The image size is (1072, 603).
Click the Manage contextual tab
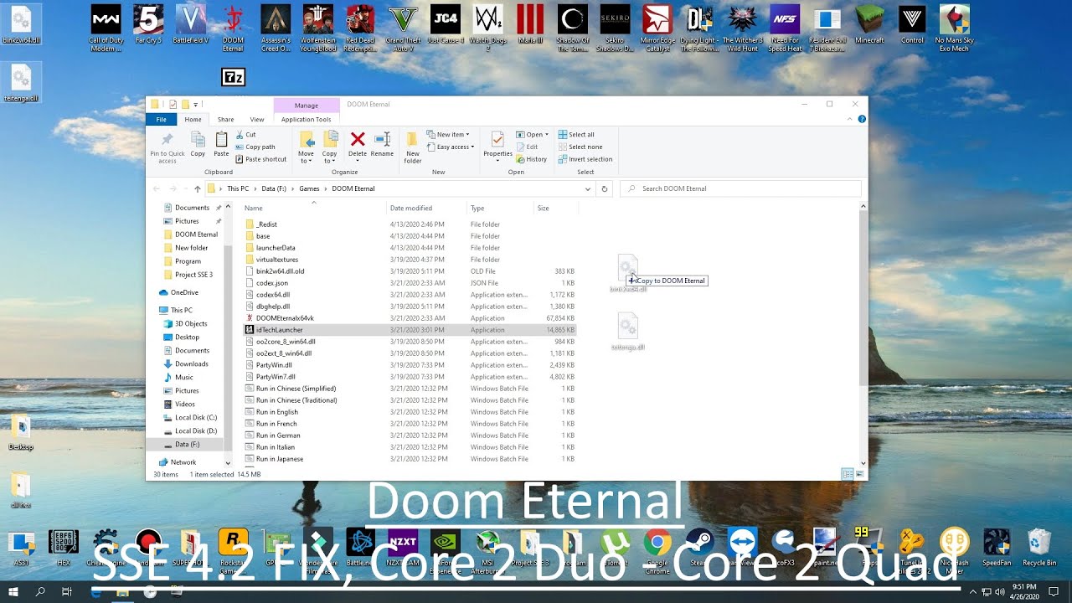[x=307, y=106]
